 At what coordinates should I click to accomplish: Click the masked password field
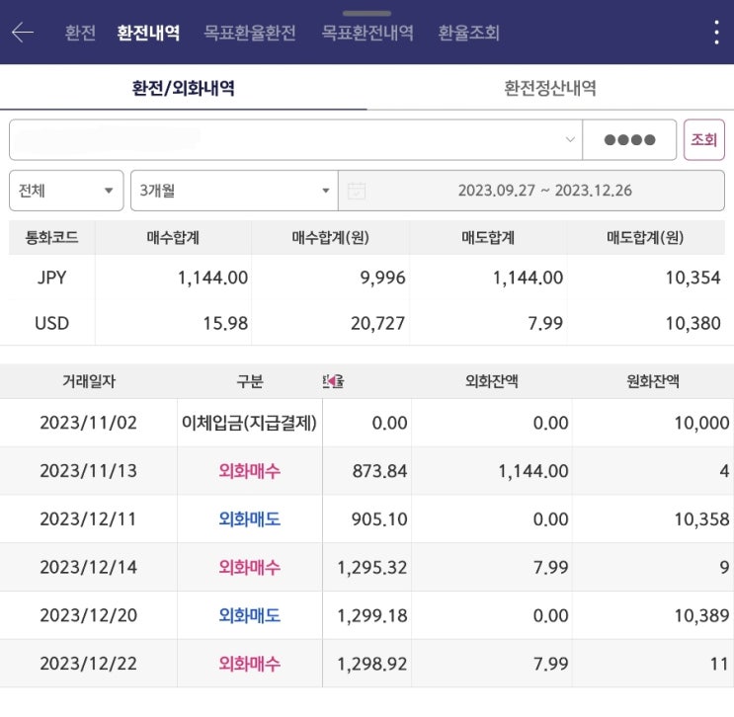[629, 140]
